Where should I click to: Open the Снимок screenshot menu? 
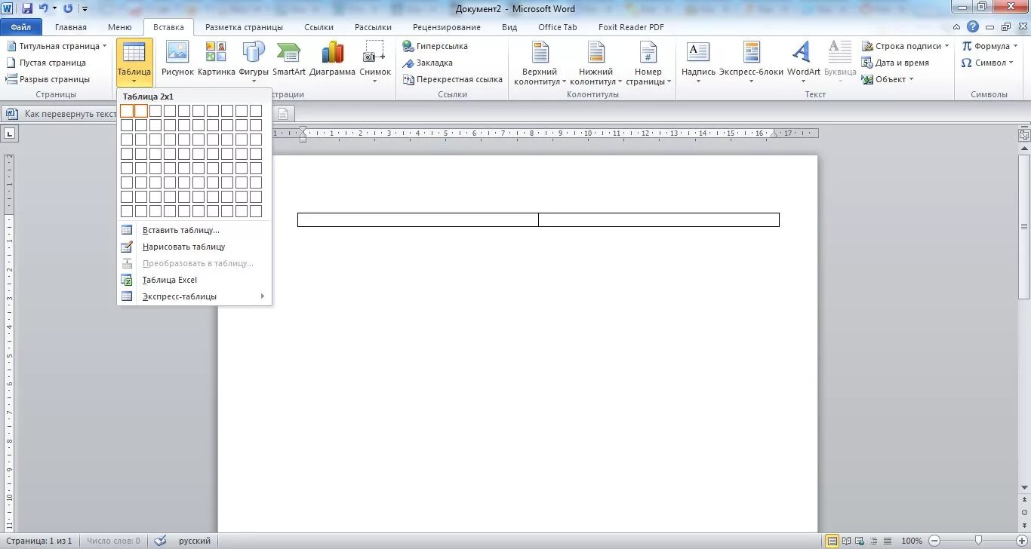tap(375, 62)
